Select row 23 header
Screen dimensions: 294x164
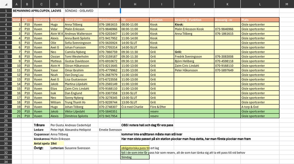coord(6,111)
